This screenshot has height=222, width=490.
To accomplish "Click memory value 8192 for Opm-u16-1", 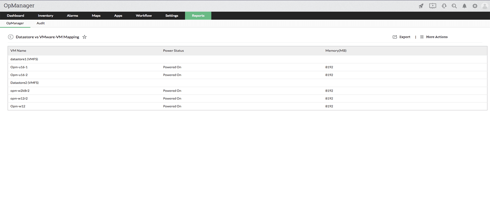I will (329, 67).
